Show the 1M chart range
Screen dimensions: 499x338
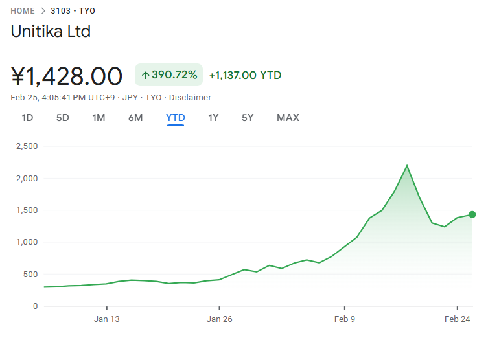tap(99, 118)
